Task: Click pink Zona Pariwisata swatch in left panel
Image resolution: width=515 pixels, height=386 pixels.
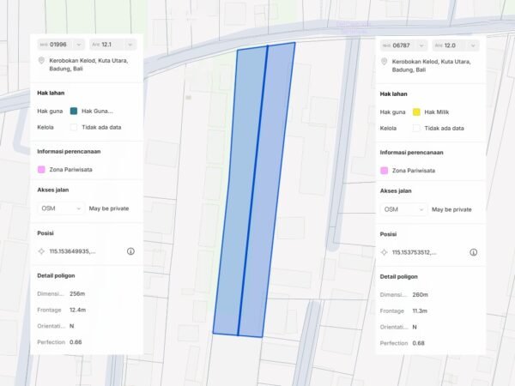Action: (41, 169)
